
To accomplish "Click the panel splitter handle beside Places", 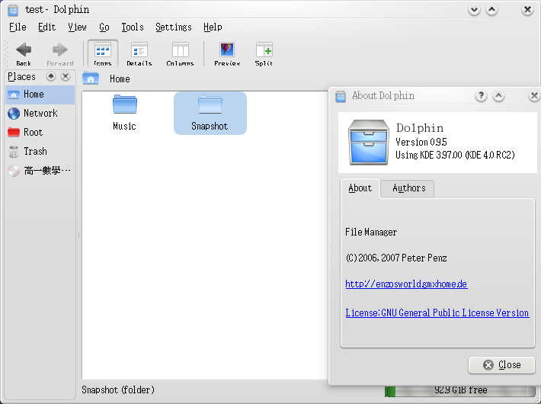I will click(x=78, y=235).
